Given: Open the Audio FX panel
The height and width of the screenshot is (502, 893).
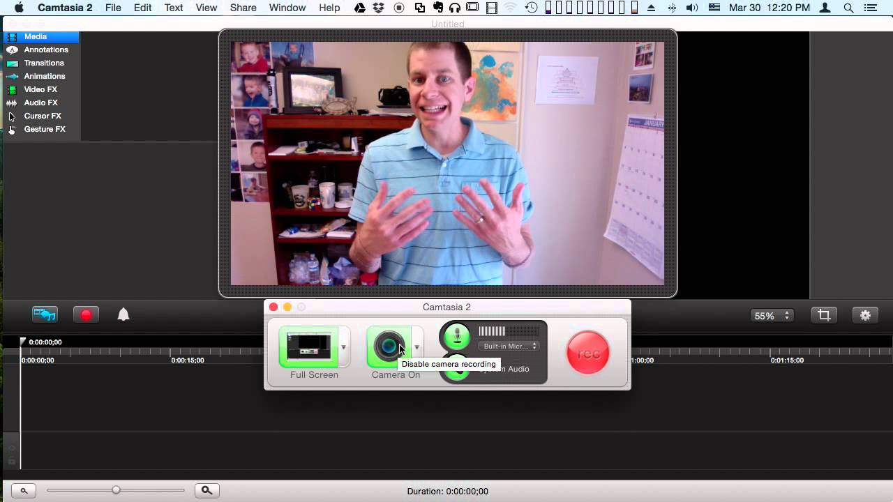Looking at the screenshot, I should pyautogui.click(x=40, y=102).
